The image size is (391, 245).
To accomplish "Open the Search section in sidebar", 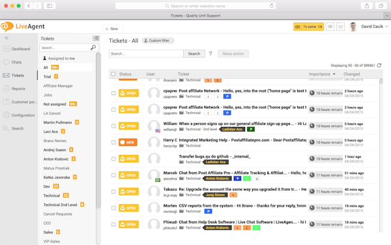I will pyautogui.click(x=13, y=128).
